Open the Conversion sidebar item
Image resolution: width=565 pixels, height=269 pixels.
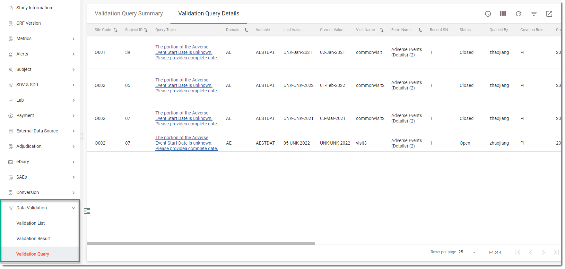(x=28, y=192)
